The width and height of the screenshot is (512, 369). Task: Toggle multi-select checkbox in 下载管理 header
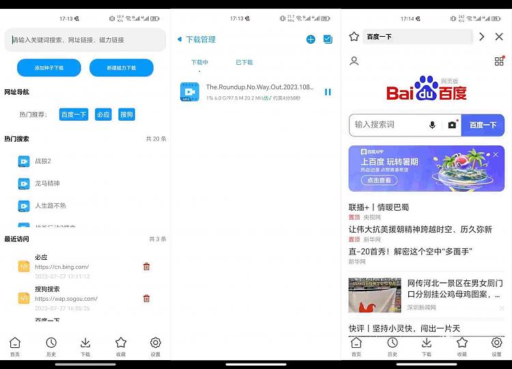328,40
